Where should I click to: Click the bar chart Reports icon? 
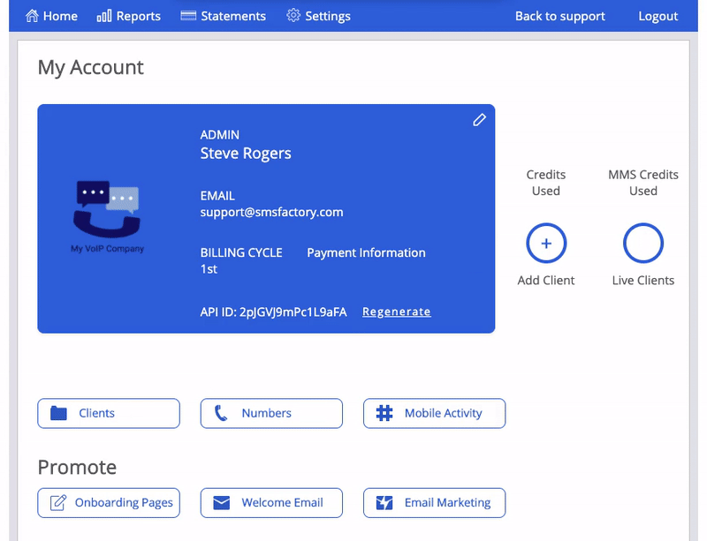click(x=104, y=16)
